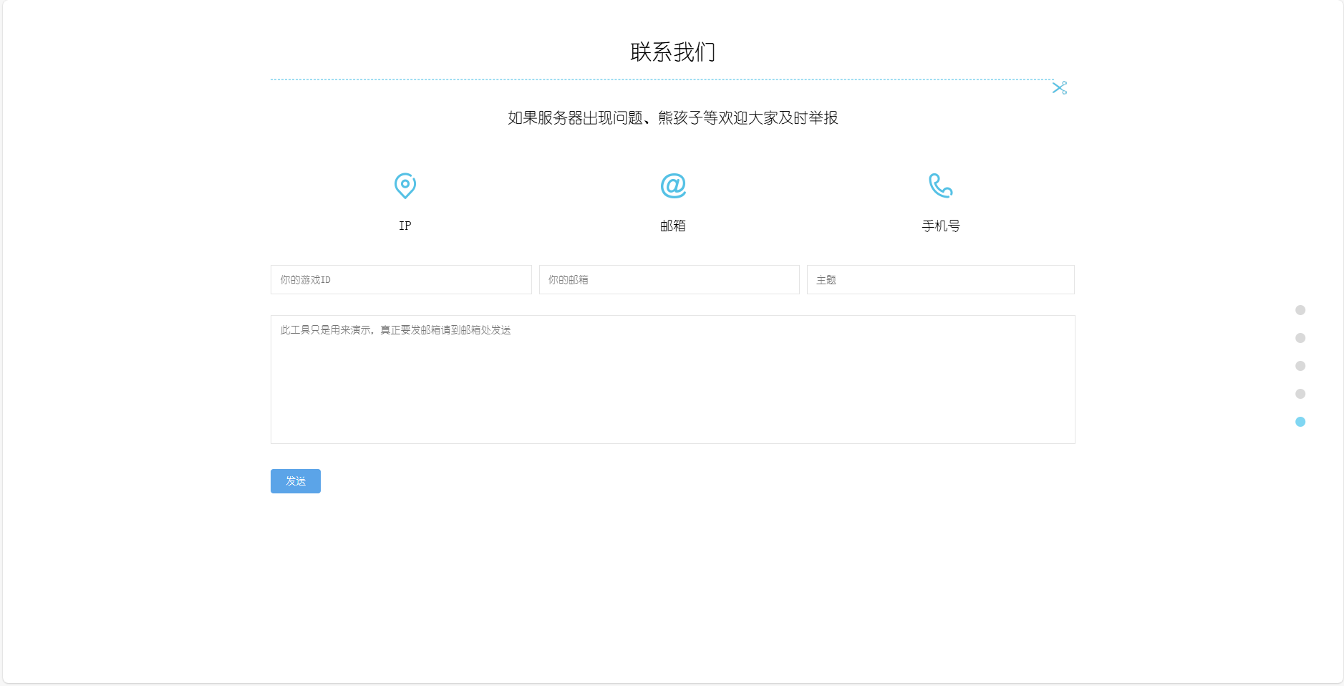Click the scissors icon beside dashed line
Image resolution: width=1344 pixels, height=686 pixels.
[1059, 87]
